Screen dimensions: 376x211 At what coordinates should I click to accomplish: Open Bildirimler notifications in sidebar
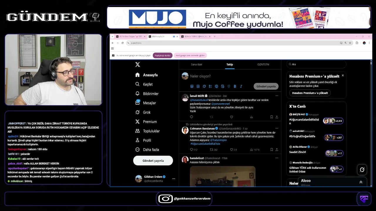tap(147, 94)
